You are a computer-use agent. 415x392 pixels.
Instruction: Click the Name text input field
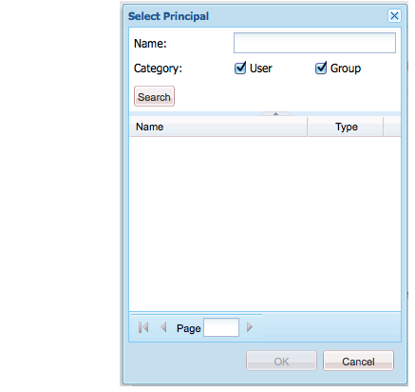click(x=314, y=43)
